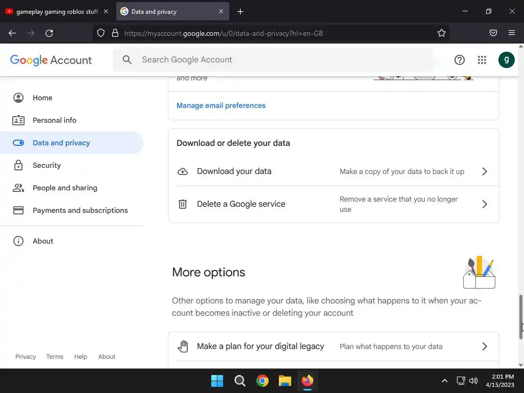Focus the Search Google Account field

(x=273, y=60)
